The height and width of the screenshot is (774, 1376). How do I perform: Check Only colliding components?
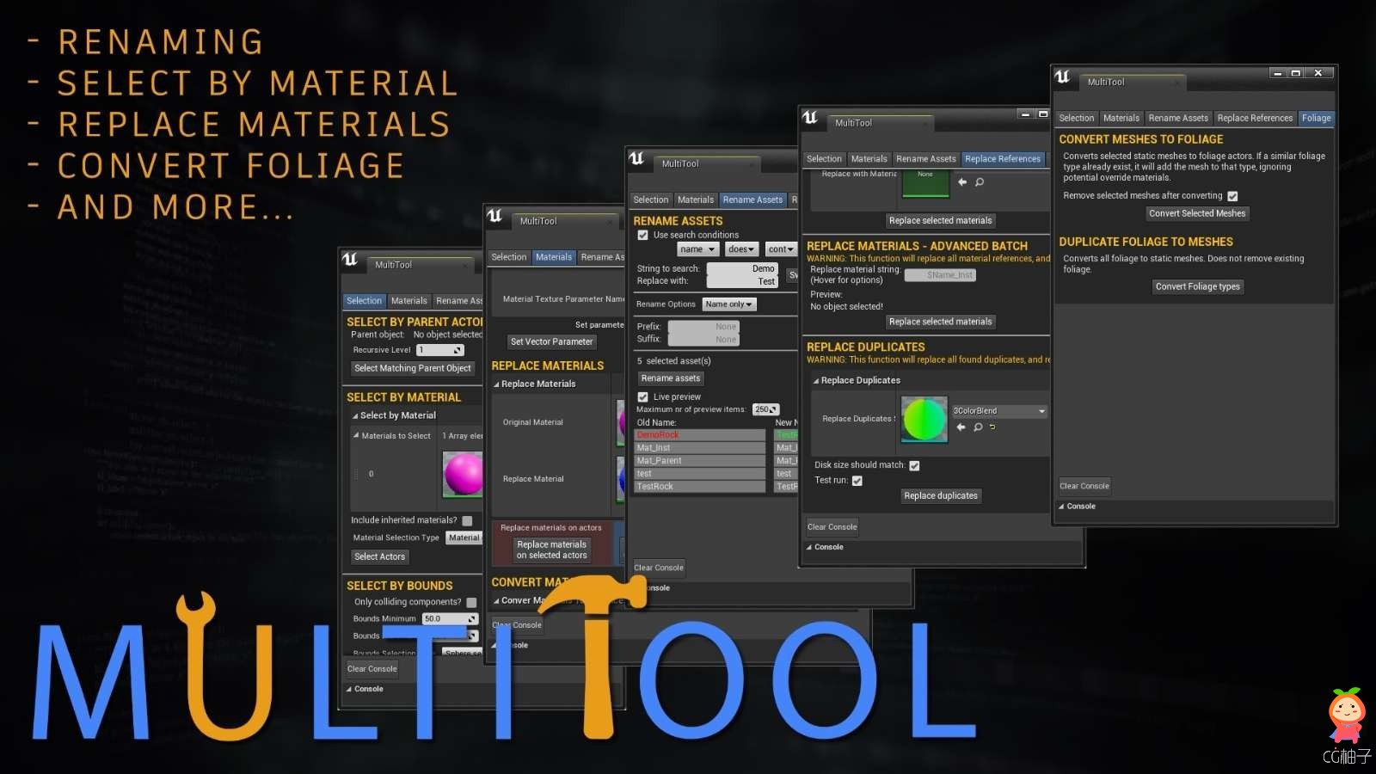tap(471, 603)
